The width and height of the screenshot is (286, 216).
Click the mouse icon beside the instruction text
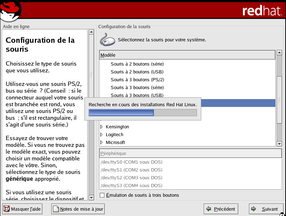[107, 39]
